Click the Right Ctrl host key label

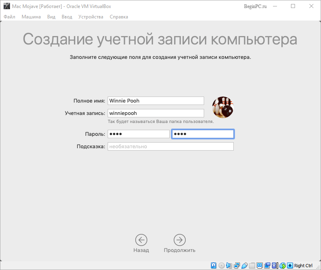303,266
